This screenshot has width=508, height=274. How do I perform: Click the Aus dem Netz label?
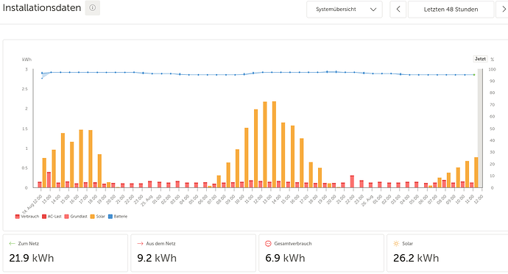[160, 244]
